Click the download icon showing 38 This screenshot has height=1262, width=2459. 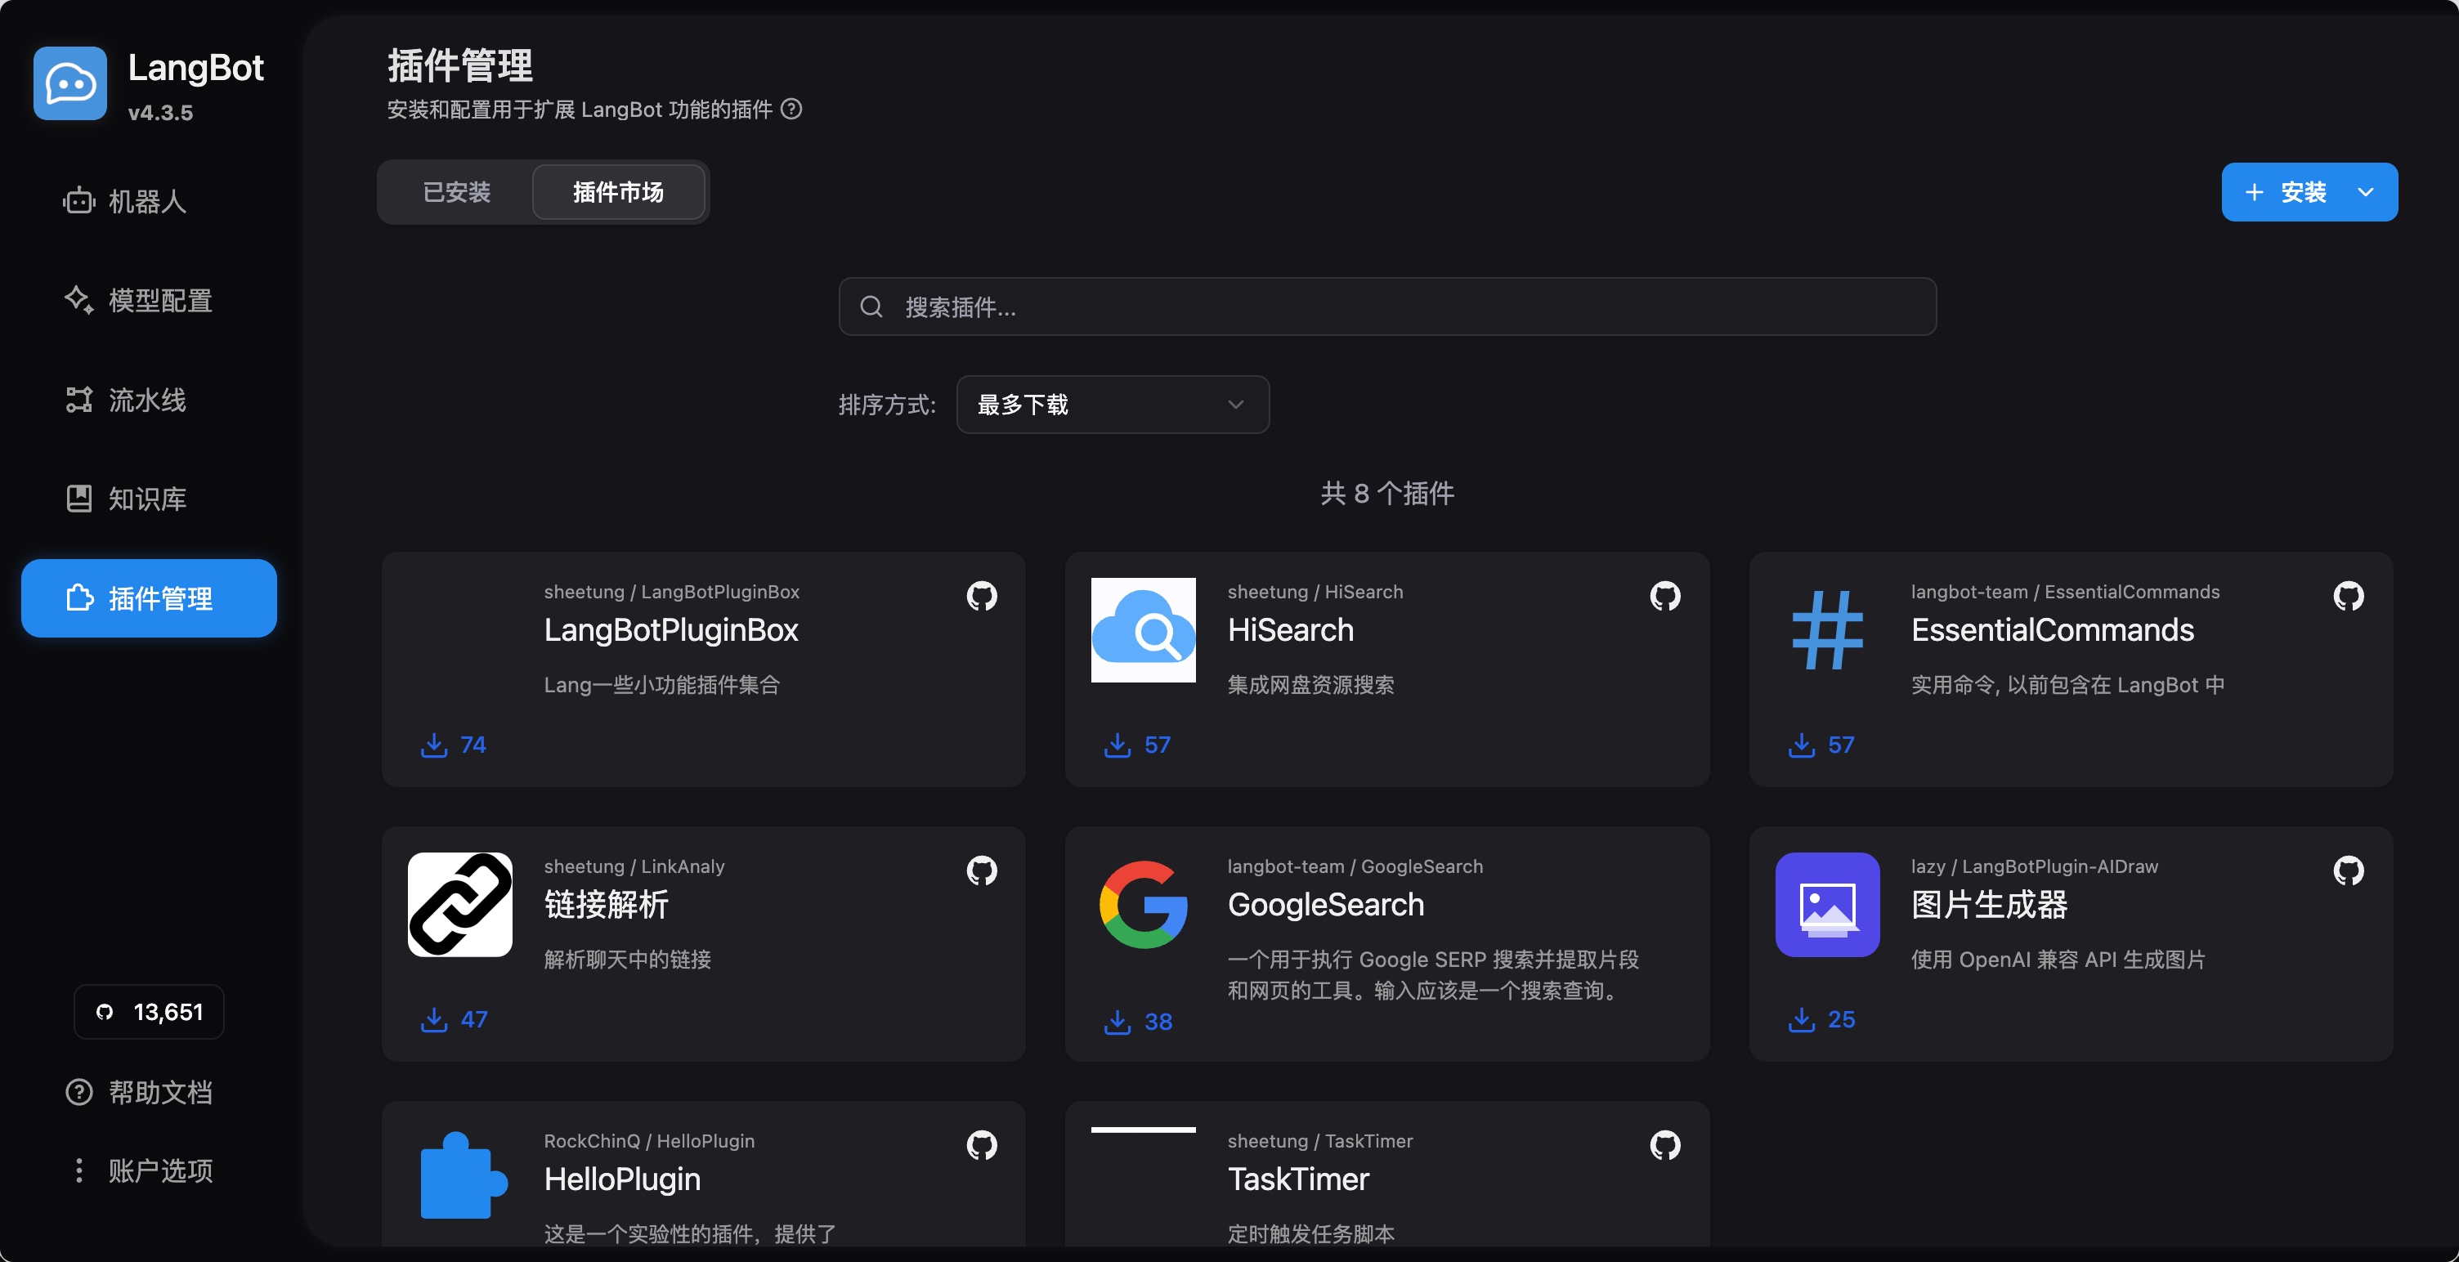tap(1118, 1022)
